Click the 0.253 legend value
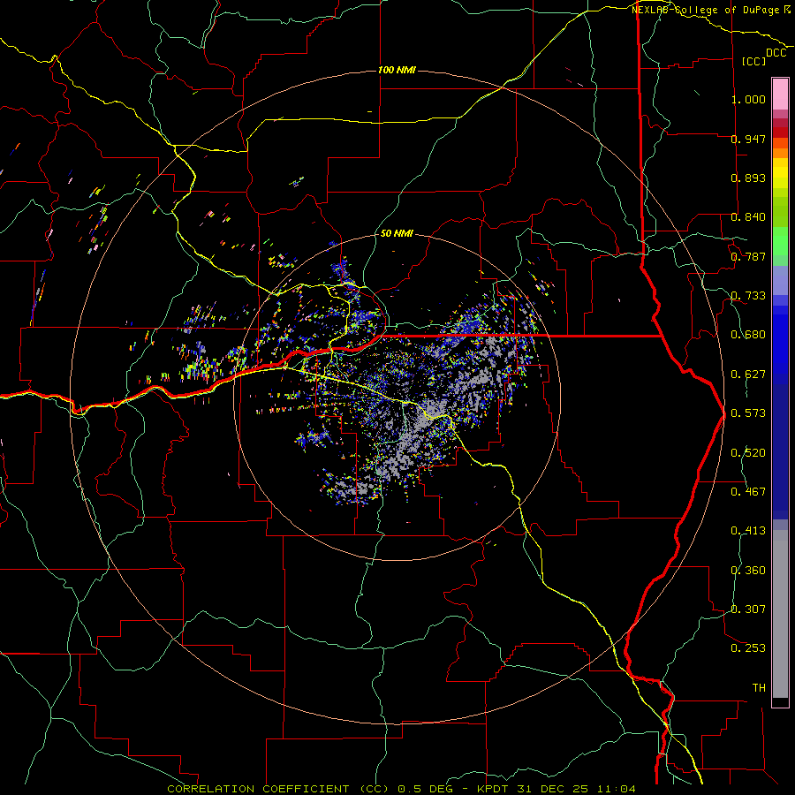This screenshot has height=795, width=795. (x=748, y=648)
